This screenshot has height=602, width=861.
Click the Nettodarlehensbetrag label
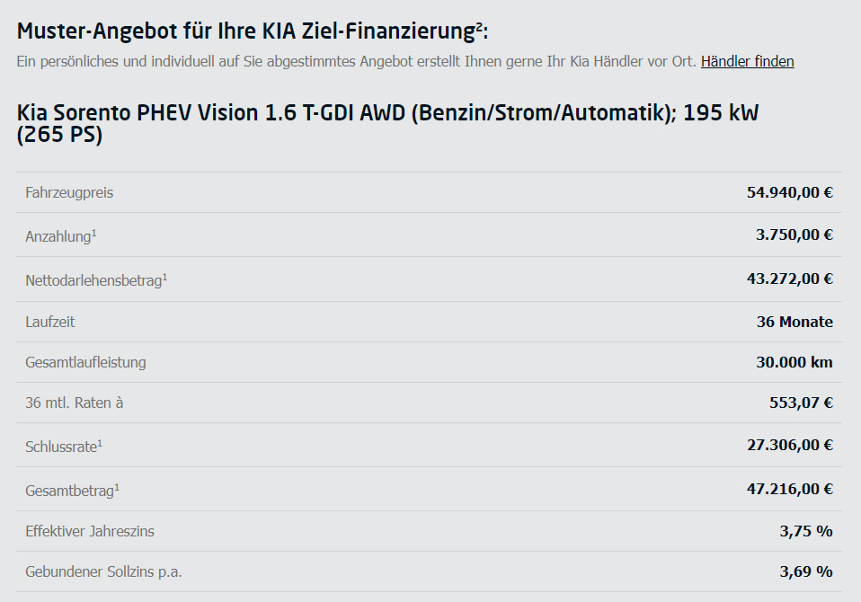pos(96,279)
